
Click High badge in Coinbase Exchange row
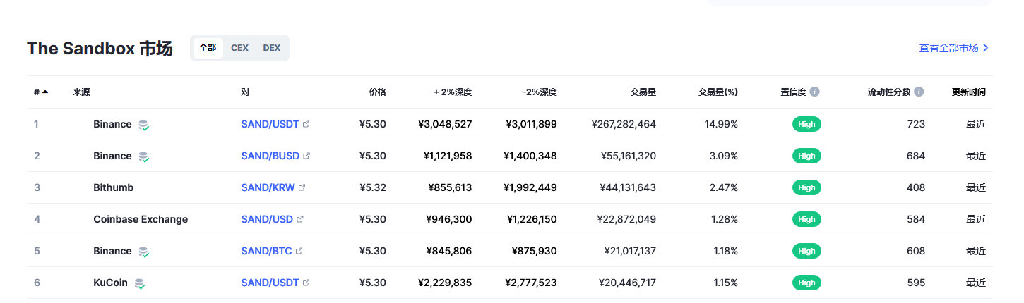806,219
